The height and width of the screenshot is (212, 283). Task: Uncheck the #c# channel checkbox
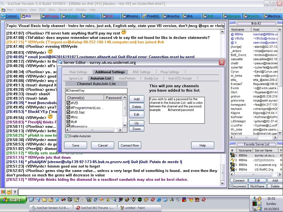[68, 122]
